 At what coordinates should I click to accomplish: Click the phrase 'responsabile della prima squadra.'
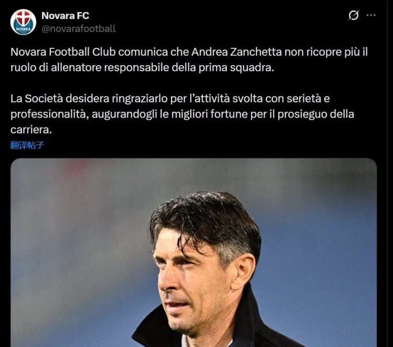[x=189, y=68]
